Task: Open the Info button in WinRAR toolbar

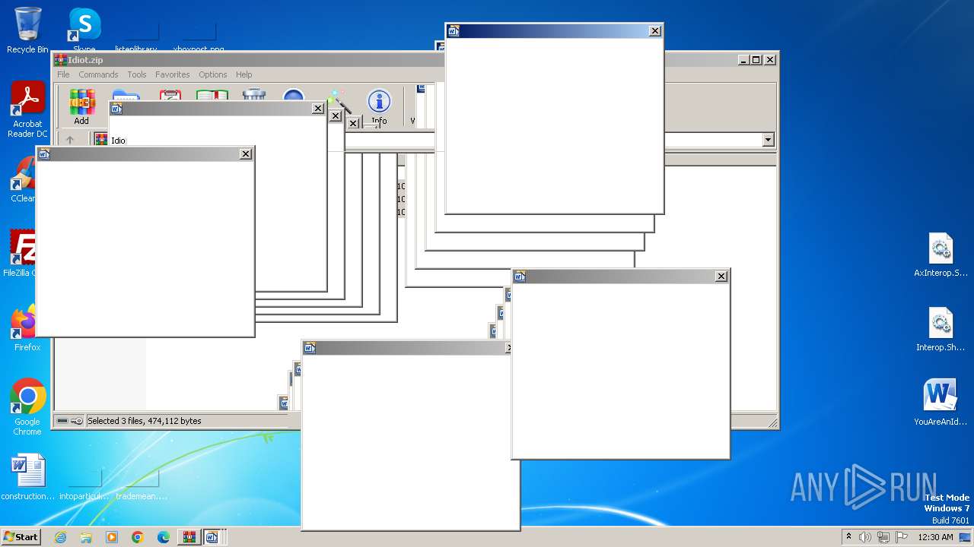Action: (379, 106)
